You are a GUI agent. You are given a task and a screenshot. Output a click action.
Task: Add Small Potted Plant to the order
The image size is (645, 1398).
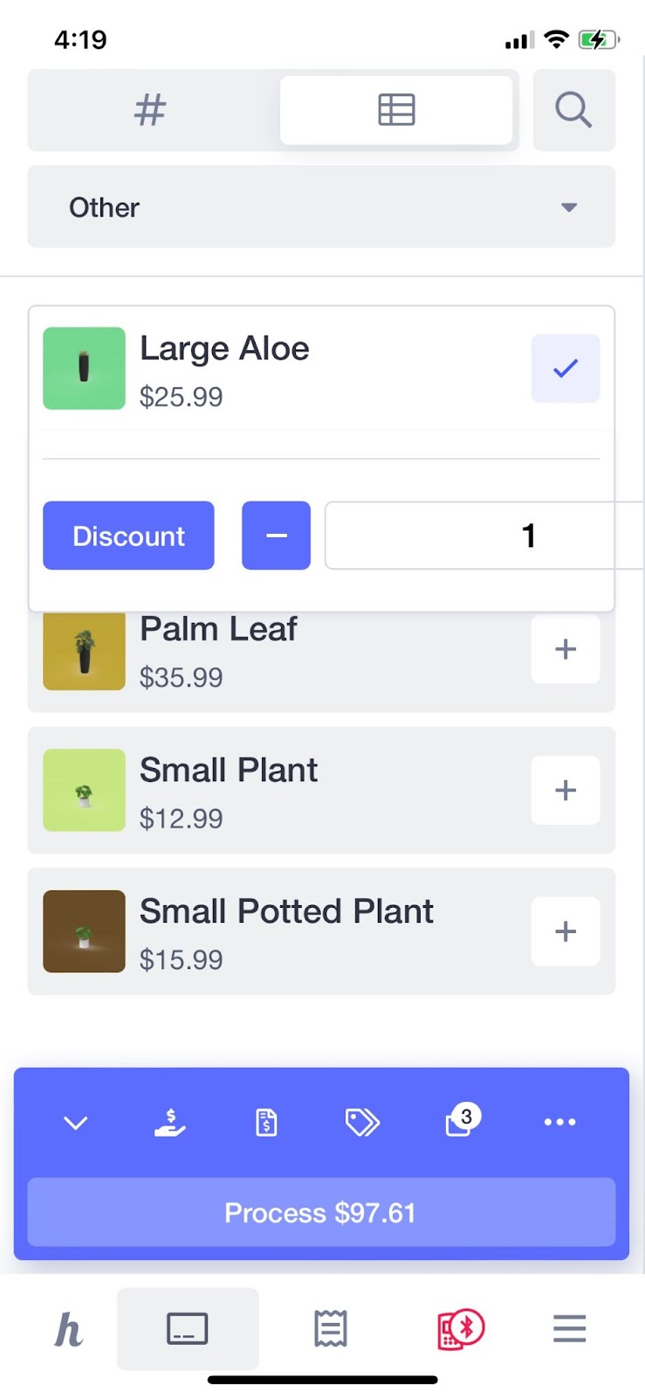565,931
